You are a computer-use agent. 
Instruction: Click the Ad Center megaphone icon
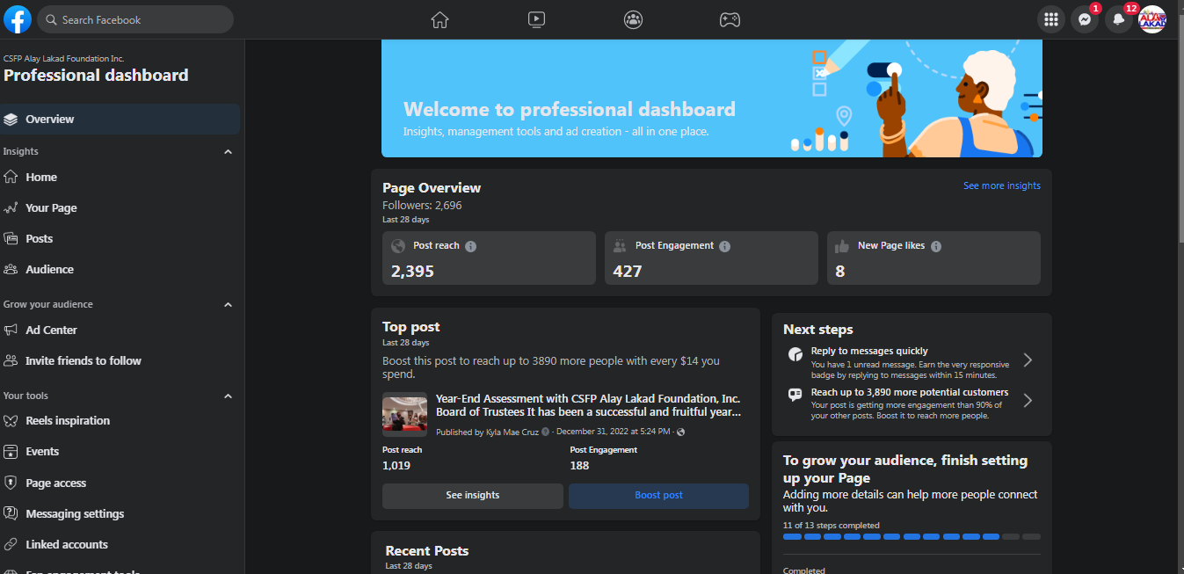(x=11, y=330)
